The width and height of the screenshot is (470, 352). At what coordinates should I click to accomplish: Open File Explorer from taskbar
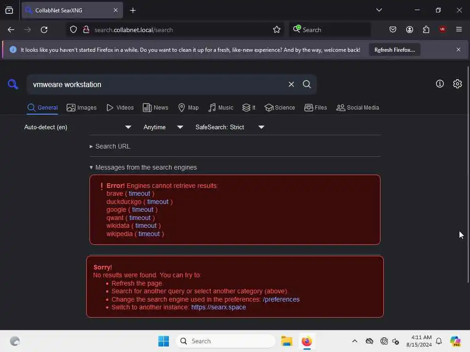(286, 341)
